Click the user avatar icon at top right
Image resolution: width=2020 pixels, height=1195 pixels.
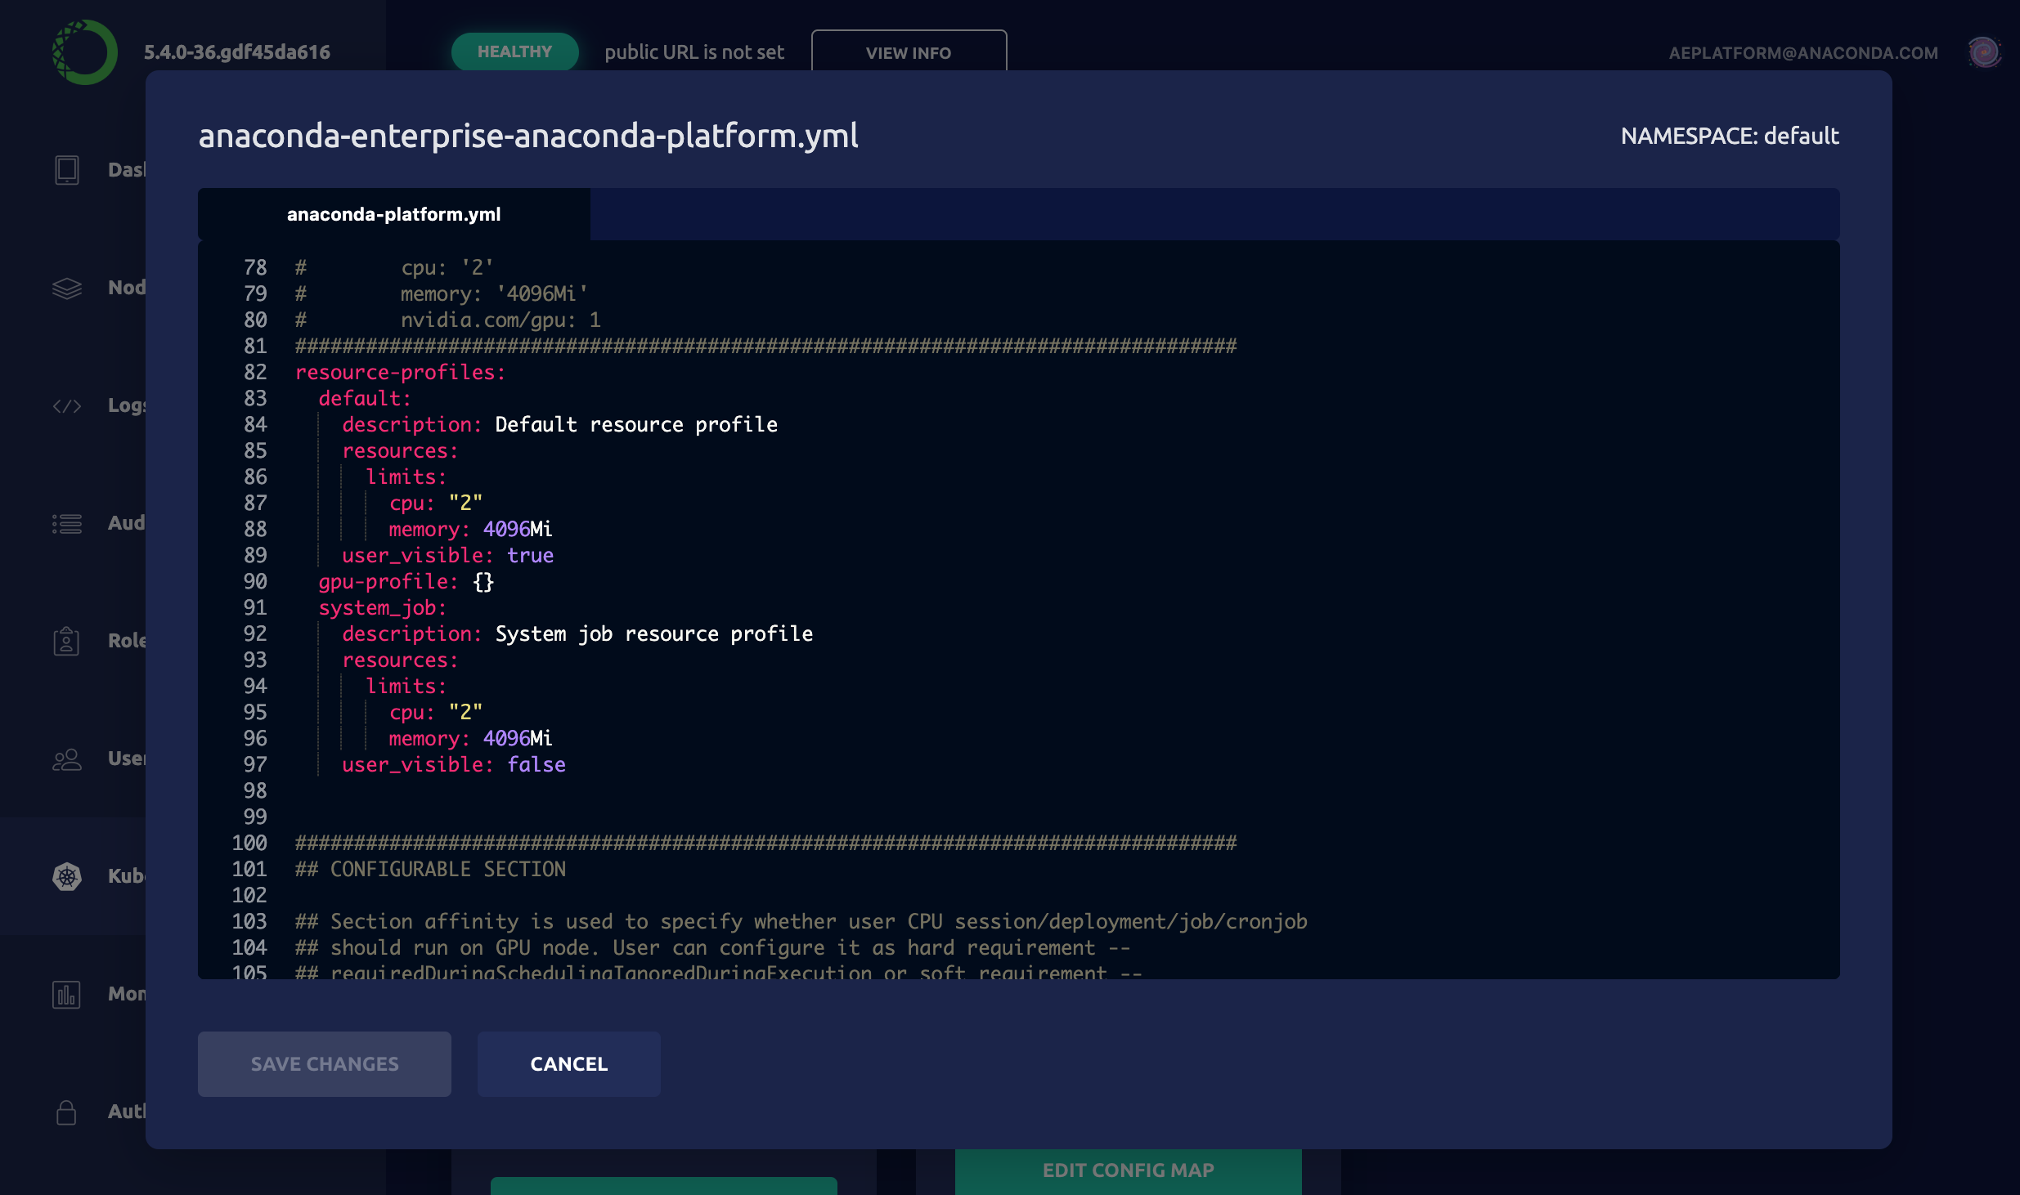(1984, 52)
